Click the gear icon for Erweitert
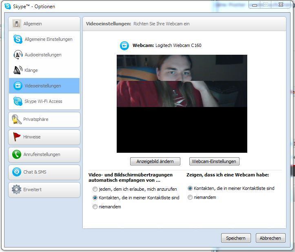Screen dimensions: 295x252 click(17, 190)
